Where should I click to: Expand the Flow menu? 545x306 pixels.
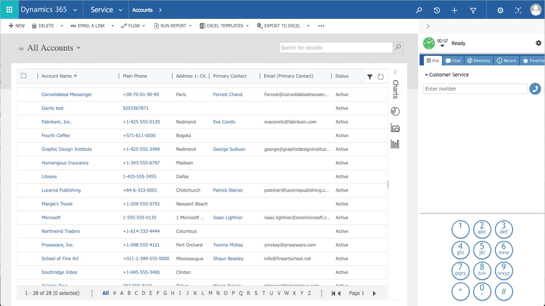click(x=143, y=26)
